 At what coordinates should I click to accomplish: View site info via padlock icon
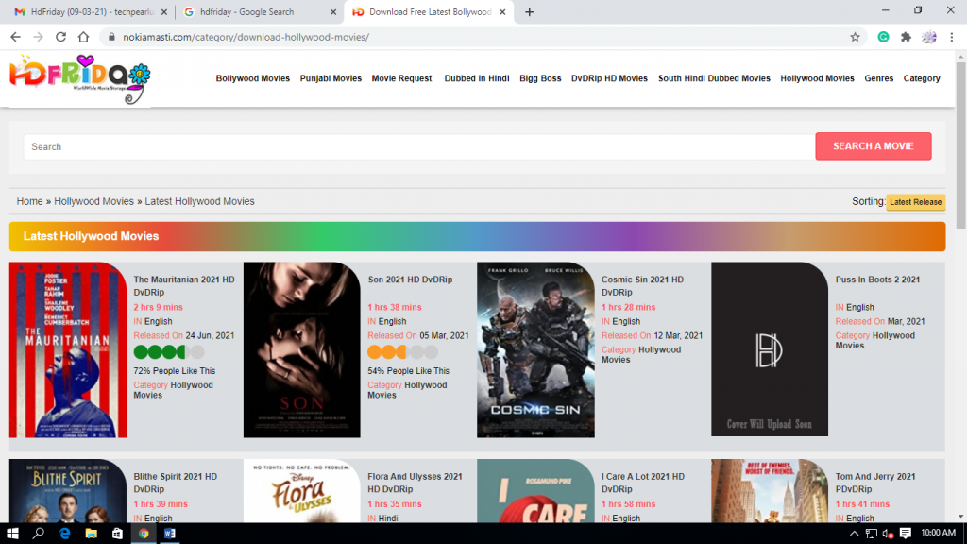click(111, 37)
